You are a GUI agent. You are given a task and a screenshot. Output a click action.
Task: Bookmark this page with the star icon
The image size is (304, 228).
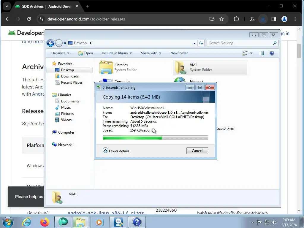tap(221, 19)
